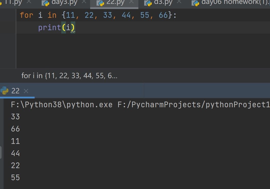Image resolution: width=270 pixels, height=189 pixels.
Task: Place cursor on the print(i) line
Action: [x=57, y=28]
